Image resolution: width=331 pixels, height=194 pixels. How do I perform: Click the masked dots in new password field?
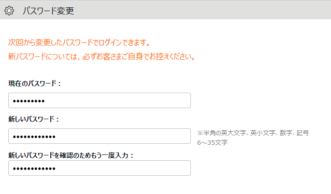click(34, 137)
